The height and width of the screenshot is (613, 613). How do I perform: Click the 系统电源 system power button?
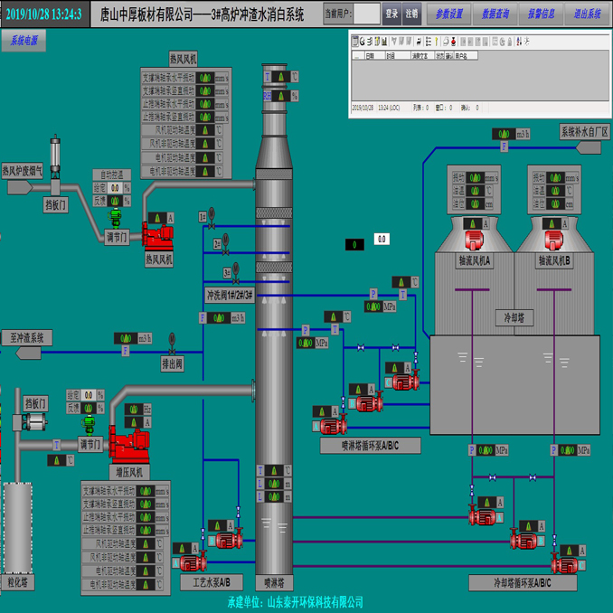(x=24, y=41)
